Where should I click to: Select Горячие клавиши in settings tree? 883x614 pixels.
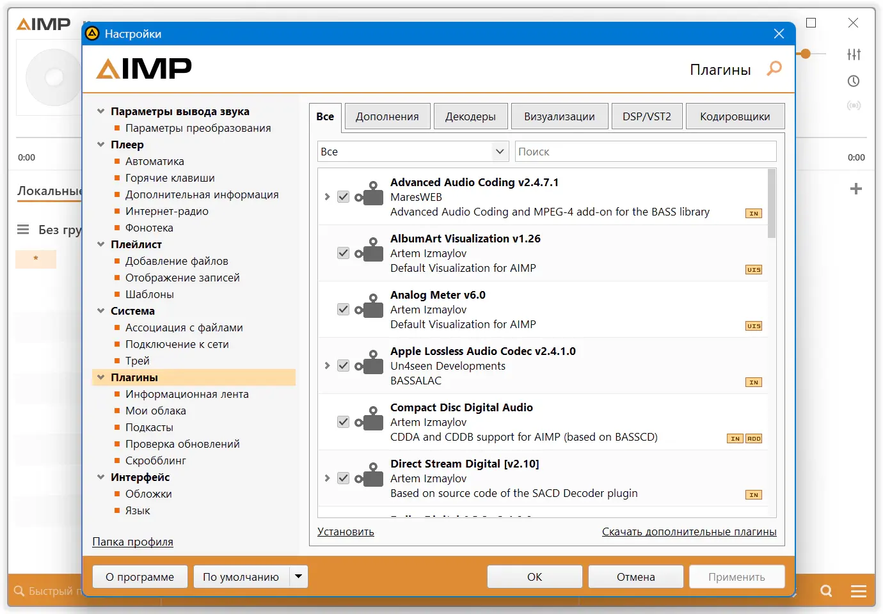(x=170, y=178)
